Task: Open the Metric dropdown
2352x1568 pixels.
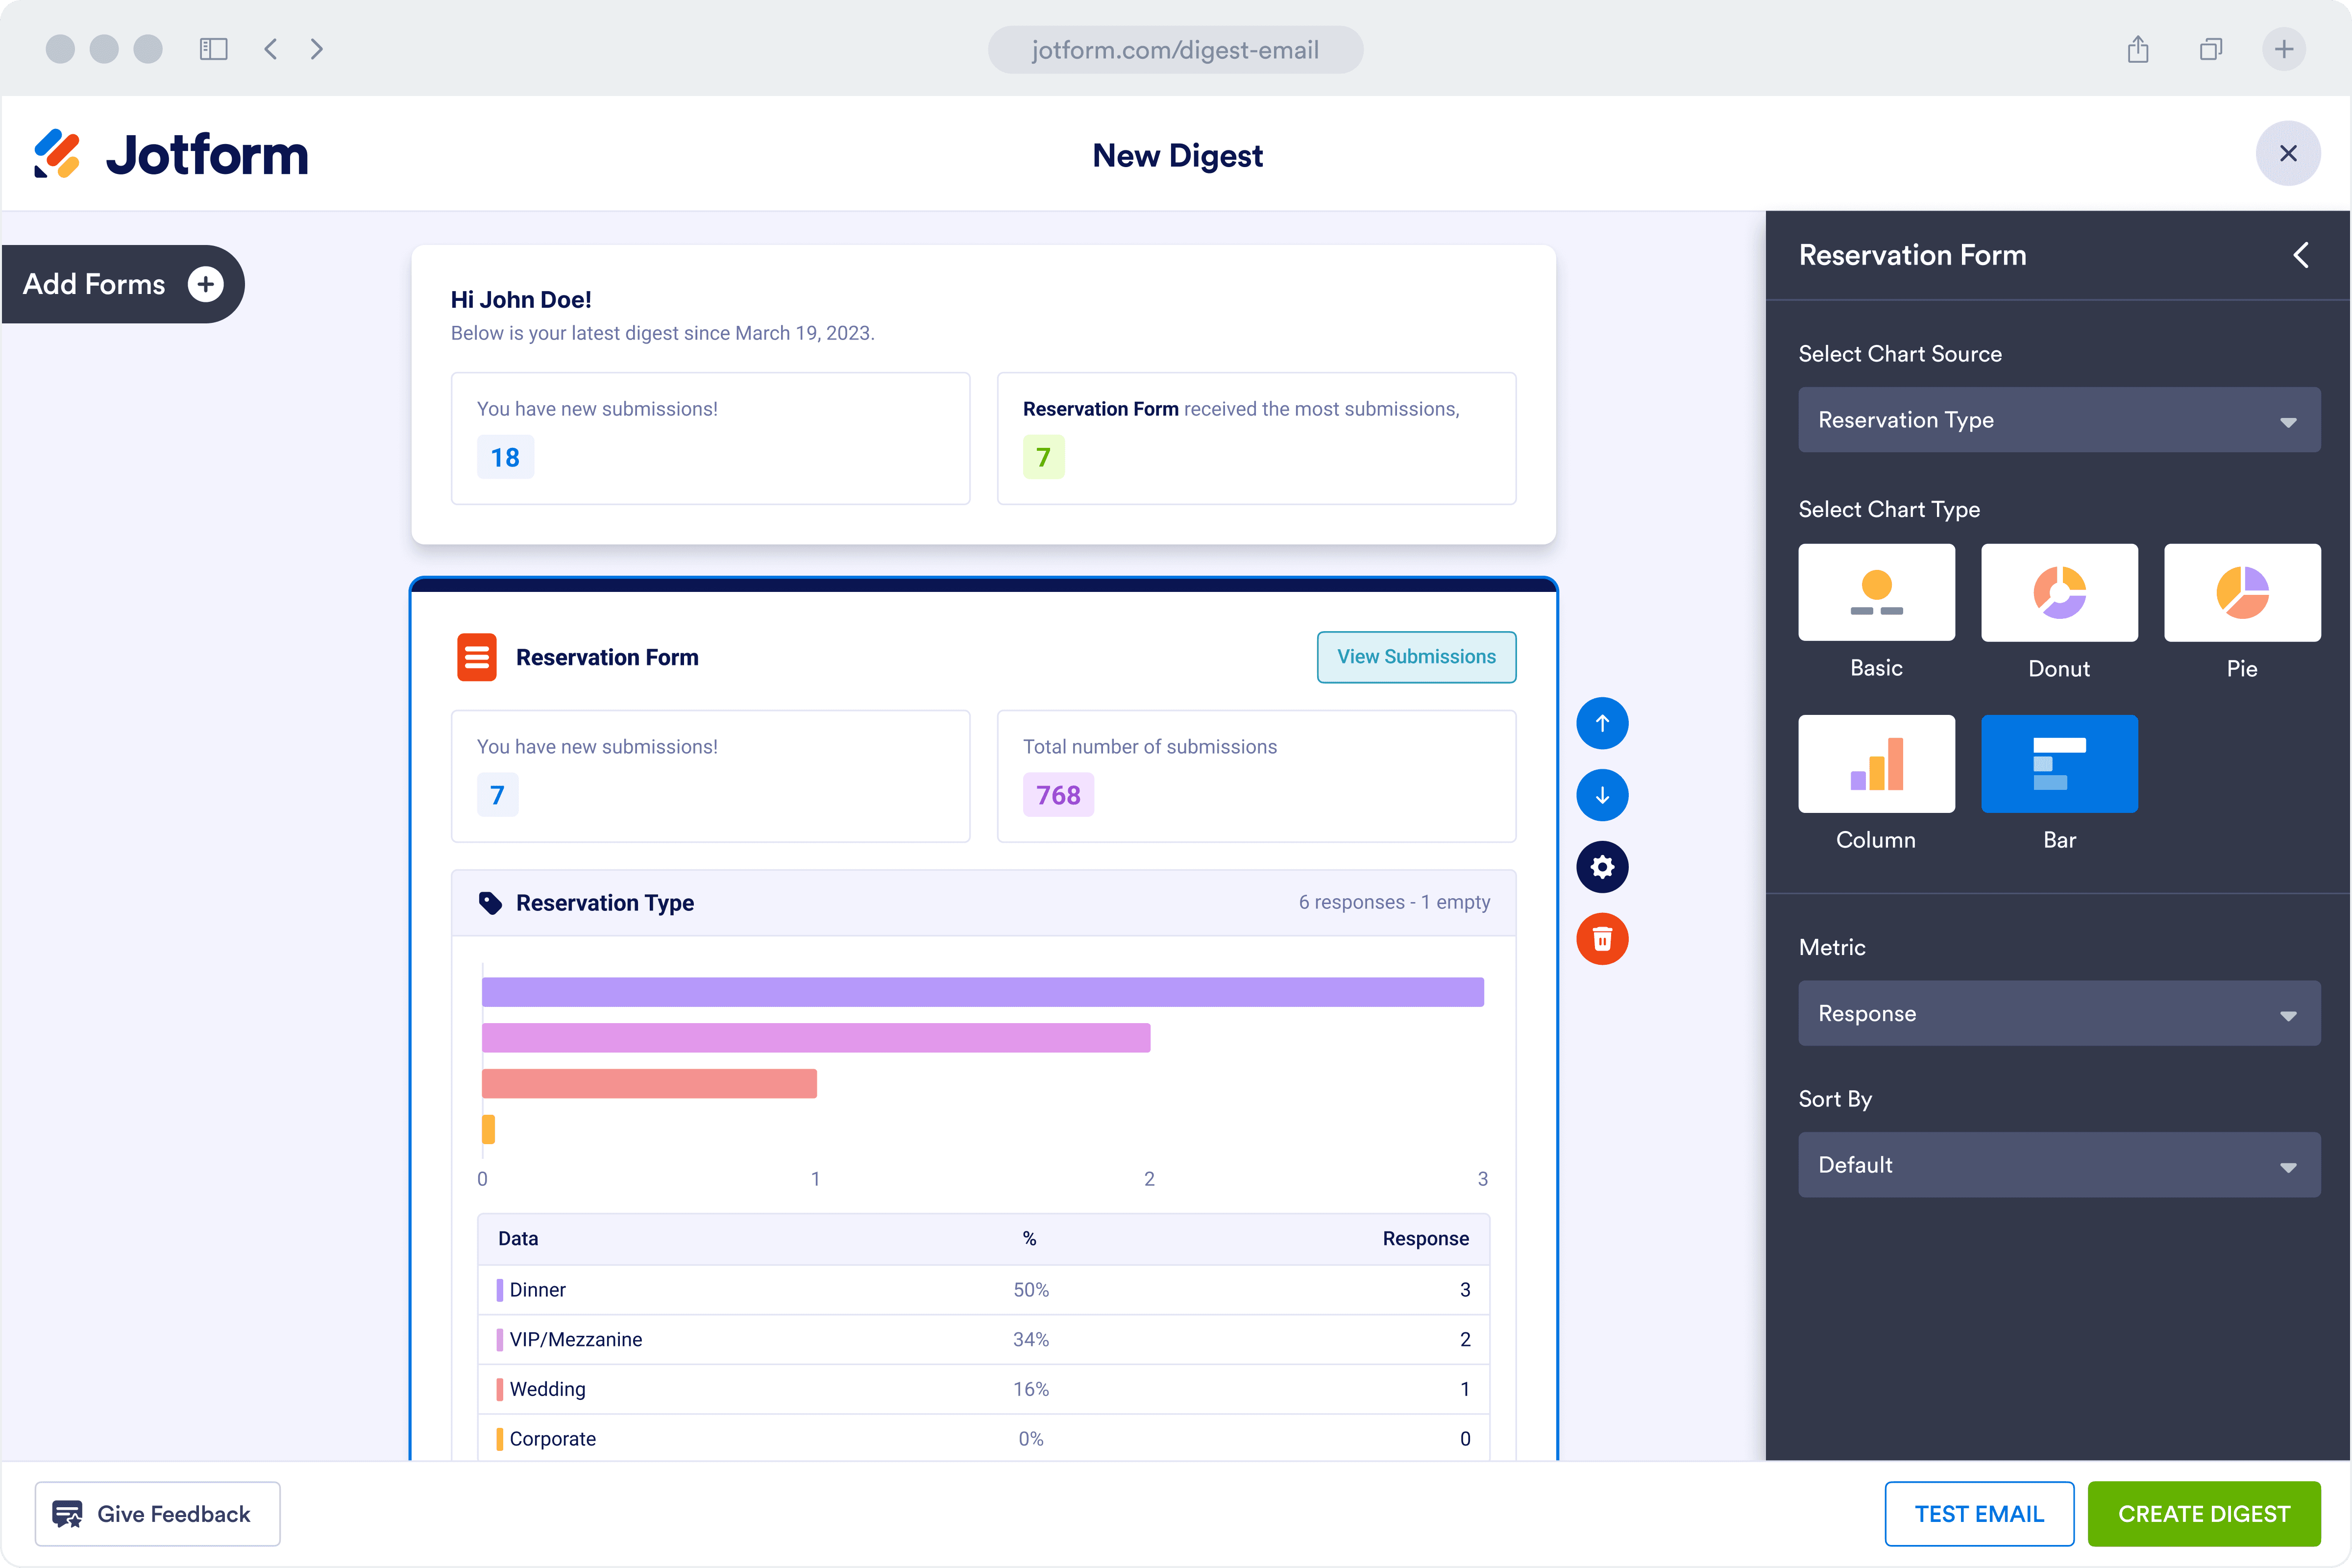Action: (2059, 1013)
